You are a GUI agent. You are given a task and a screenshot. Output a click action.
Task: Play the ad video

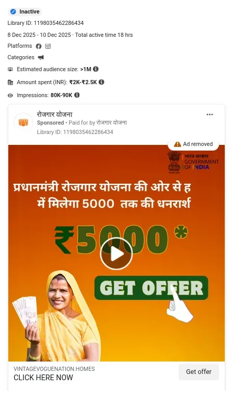[x=116, y=253]
